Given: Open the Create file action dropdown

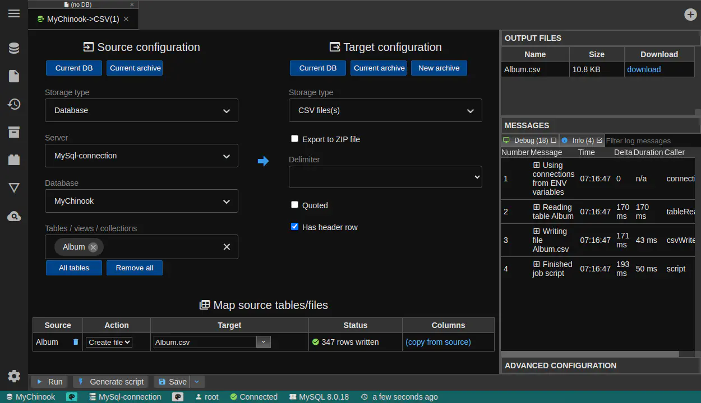Looking at the screenshot, I should (109, 342).
